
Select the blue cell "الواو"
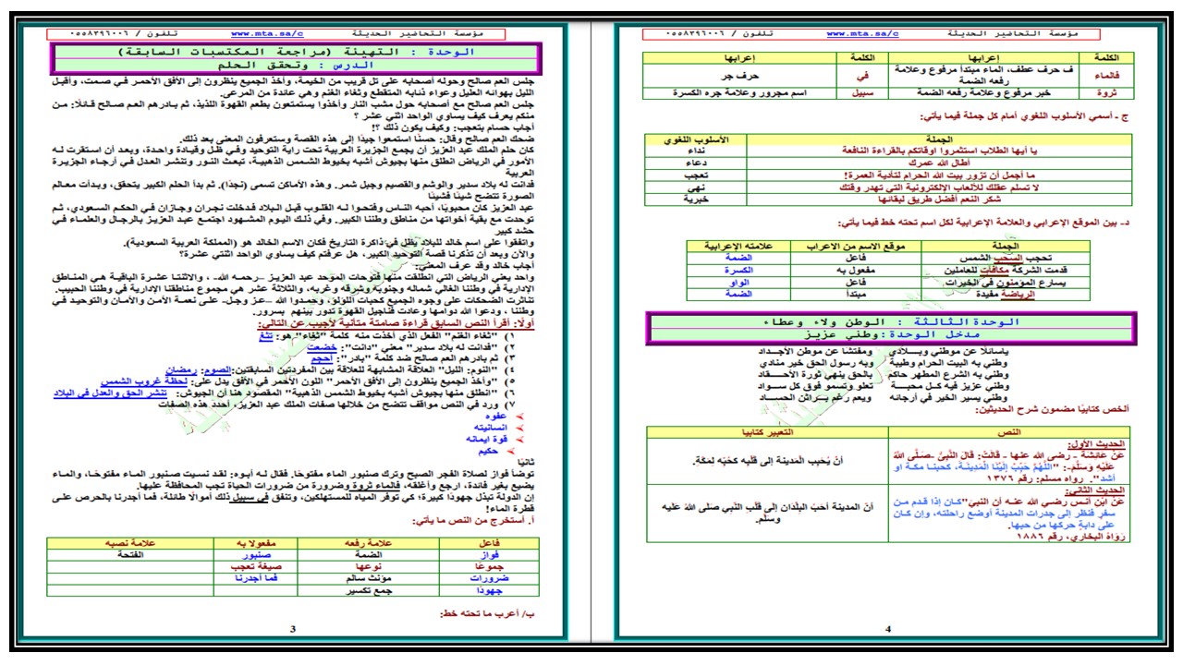[738, 282]
